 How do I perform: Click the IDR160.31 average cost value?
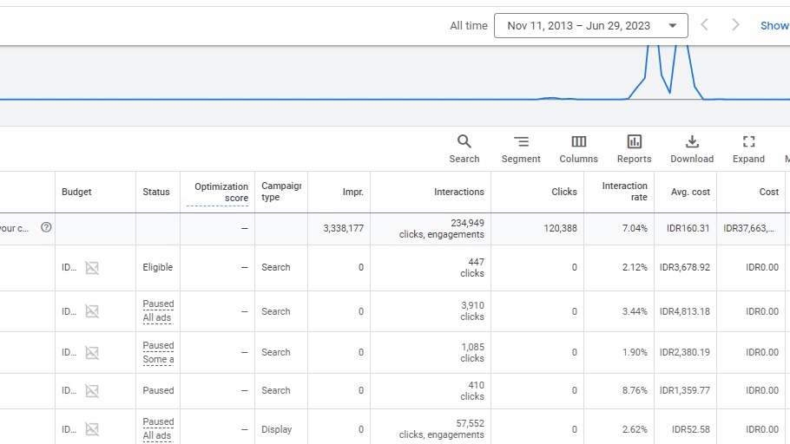[688, 229]
